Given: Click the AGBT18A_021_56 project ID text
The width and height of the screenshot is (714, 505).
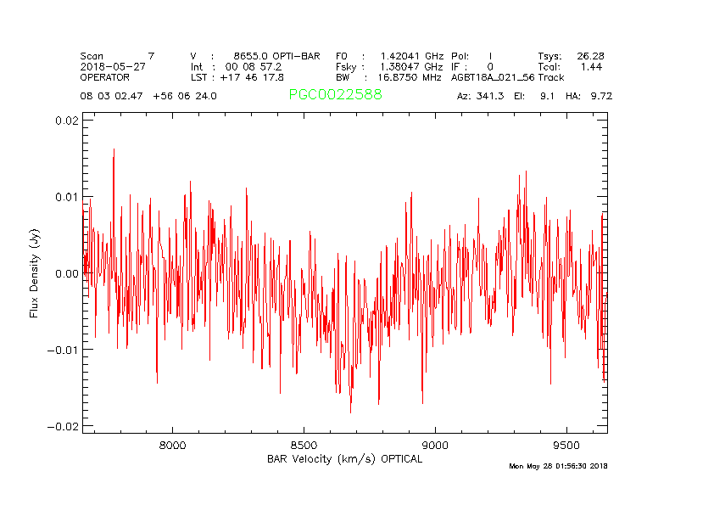Looking at the screenshot, I should tap(492, 76).
